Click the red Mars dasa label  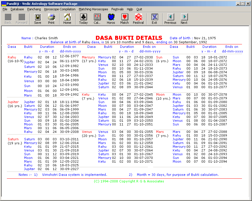point(160,132)
